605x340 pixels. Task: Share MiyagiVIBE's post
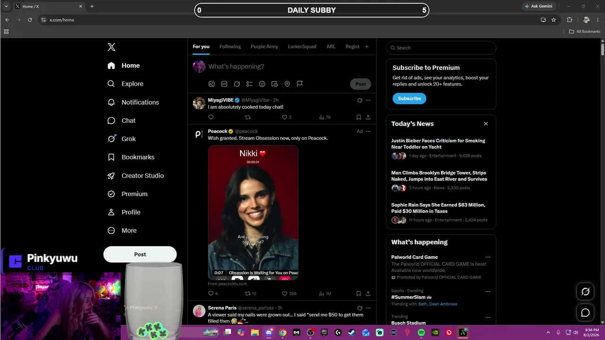[x=368, y=117]
